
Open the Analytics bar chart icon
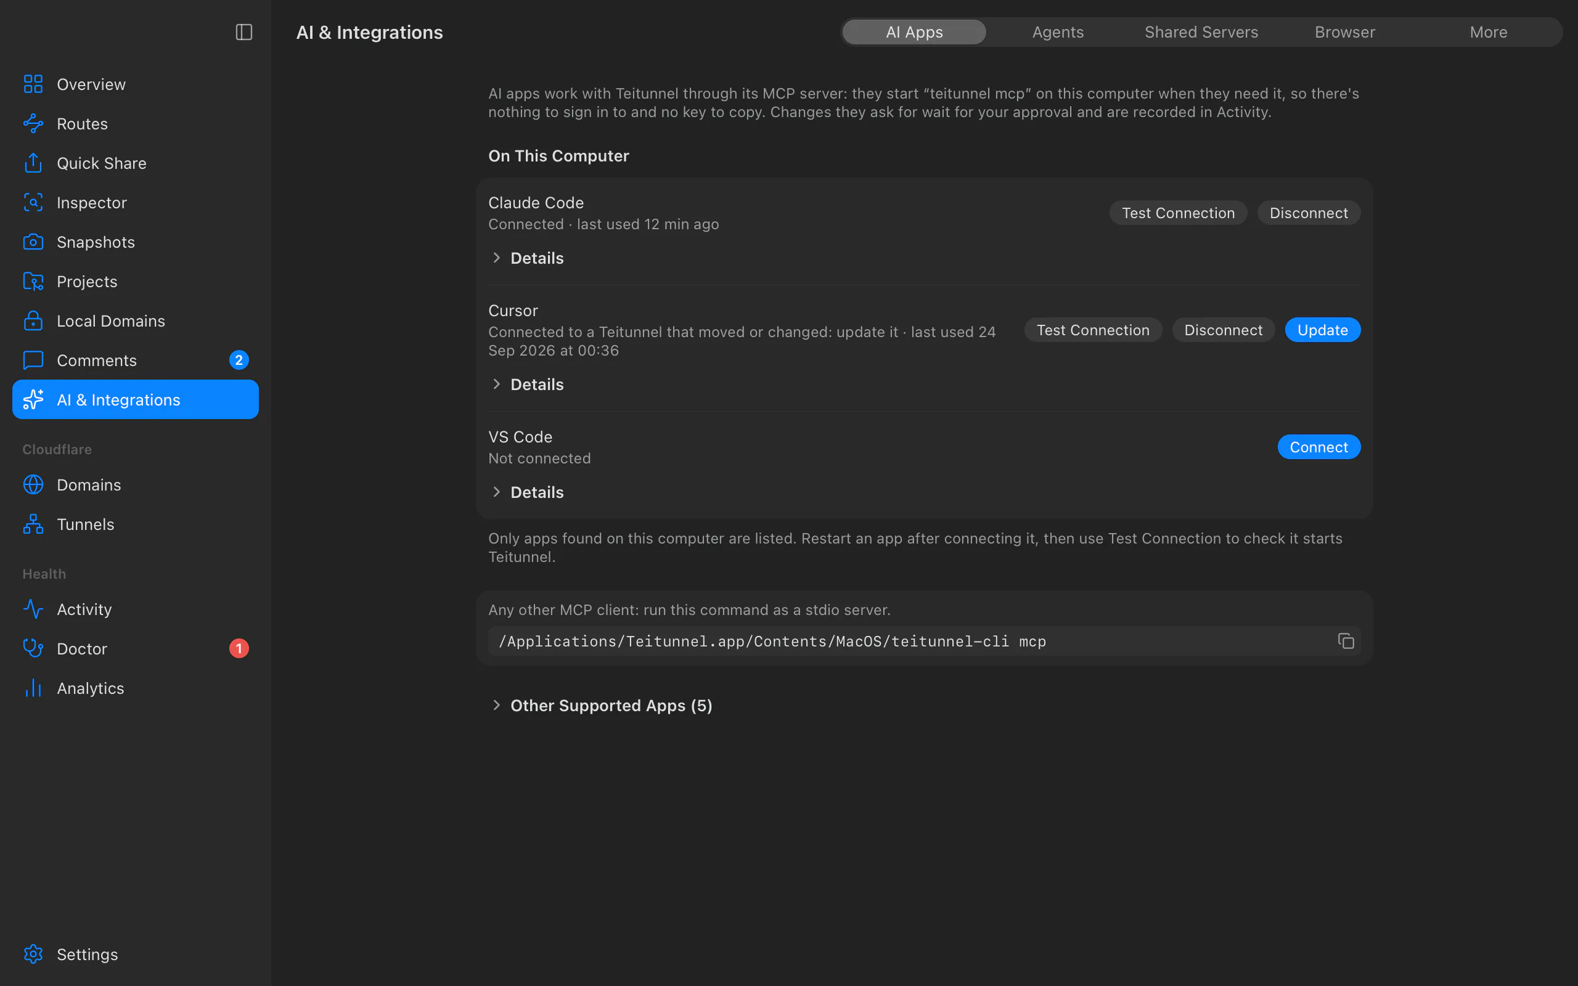click(33, 688)
